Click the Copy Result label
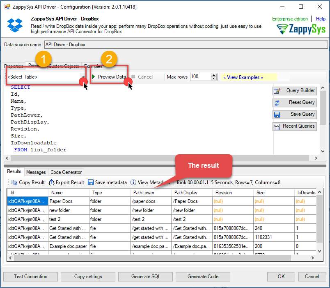 (32, 182)
